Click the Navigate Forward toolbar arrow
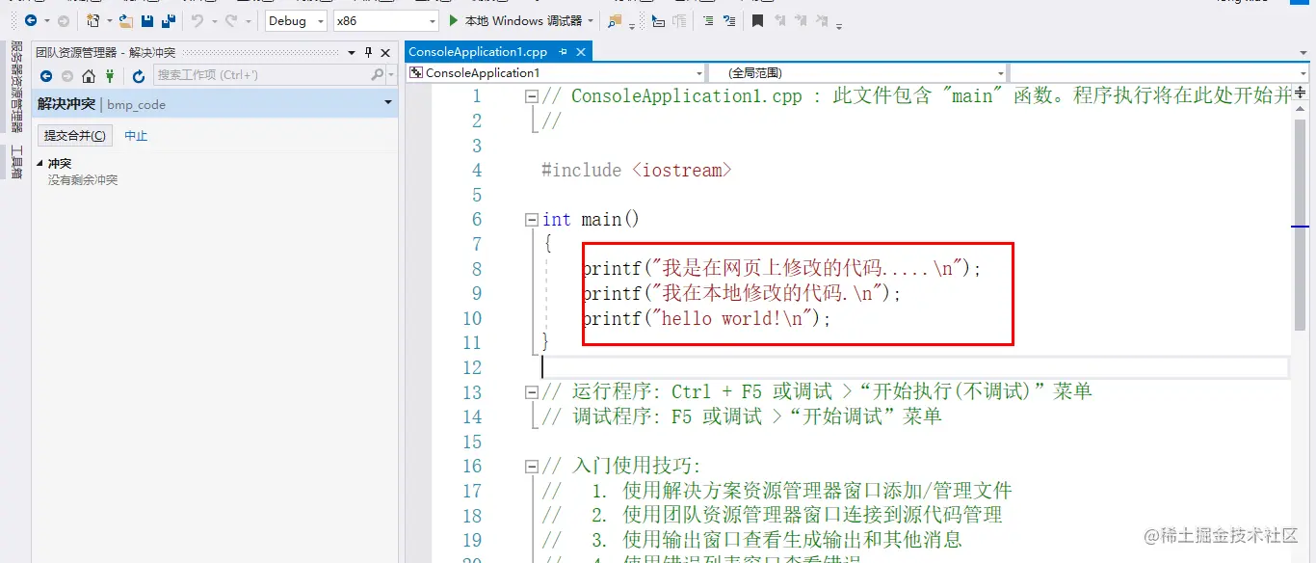Viewport: 1316px width, 563px height. click(64, 20)
